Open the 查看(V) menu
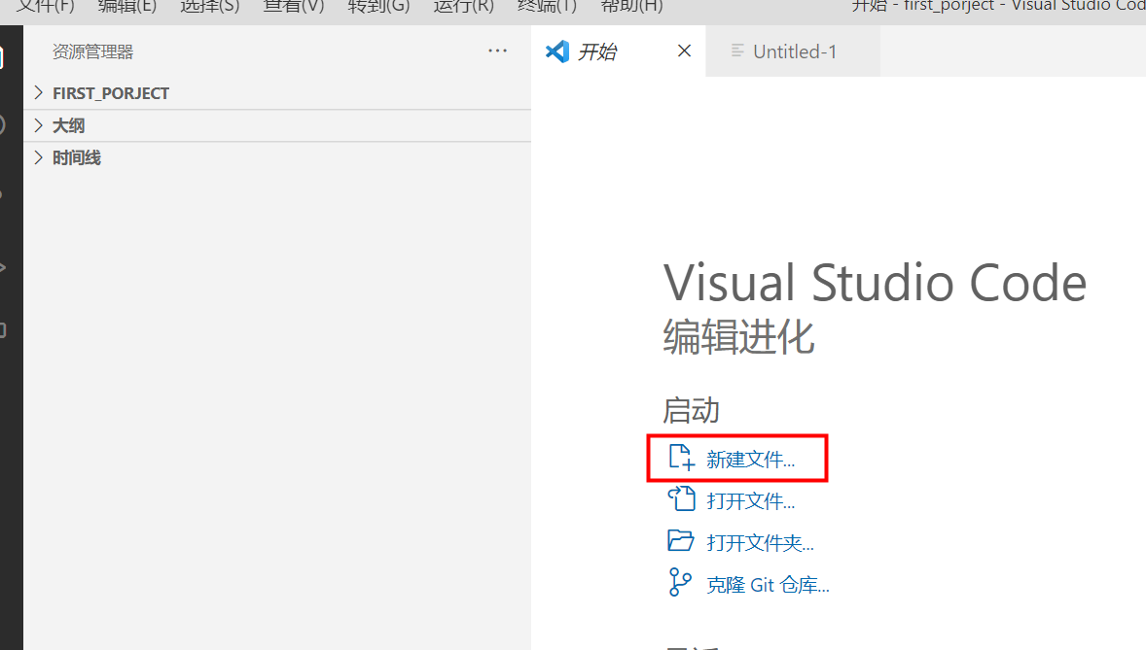 pos(294,7)
